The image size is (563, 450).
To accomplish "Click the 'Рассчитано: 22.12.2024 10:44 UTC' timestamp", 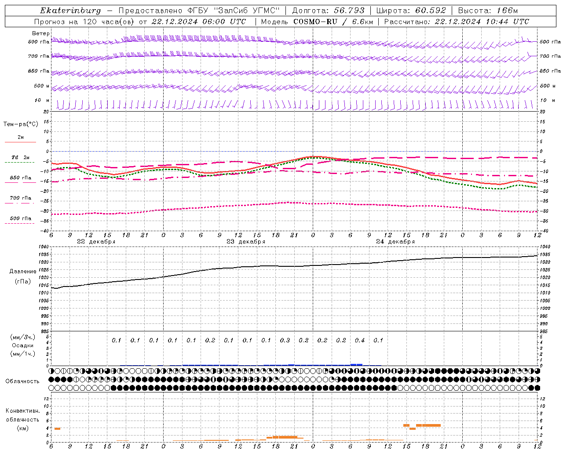I will [457, 22].
